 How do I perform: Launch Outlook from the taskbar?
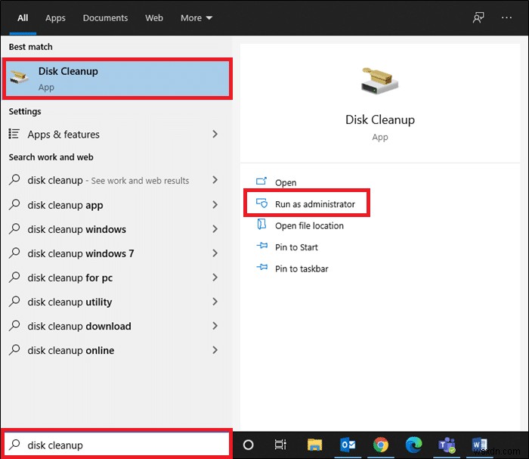[x=348, y=445]
